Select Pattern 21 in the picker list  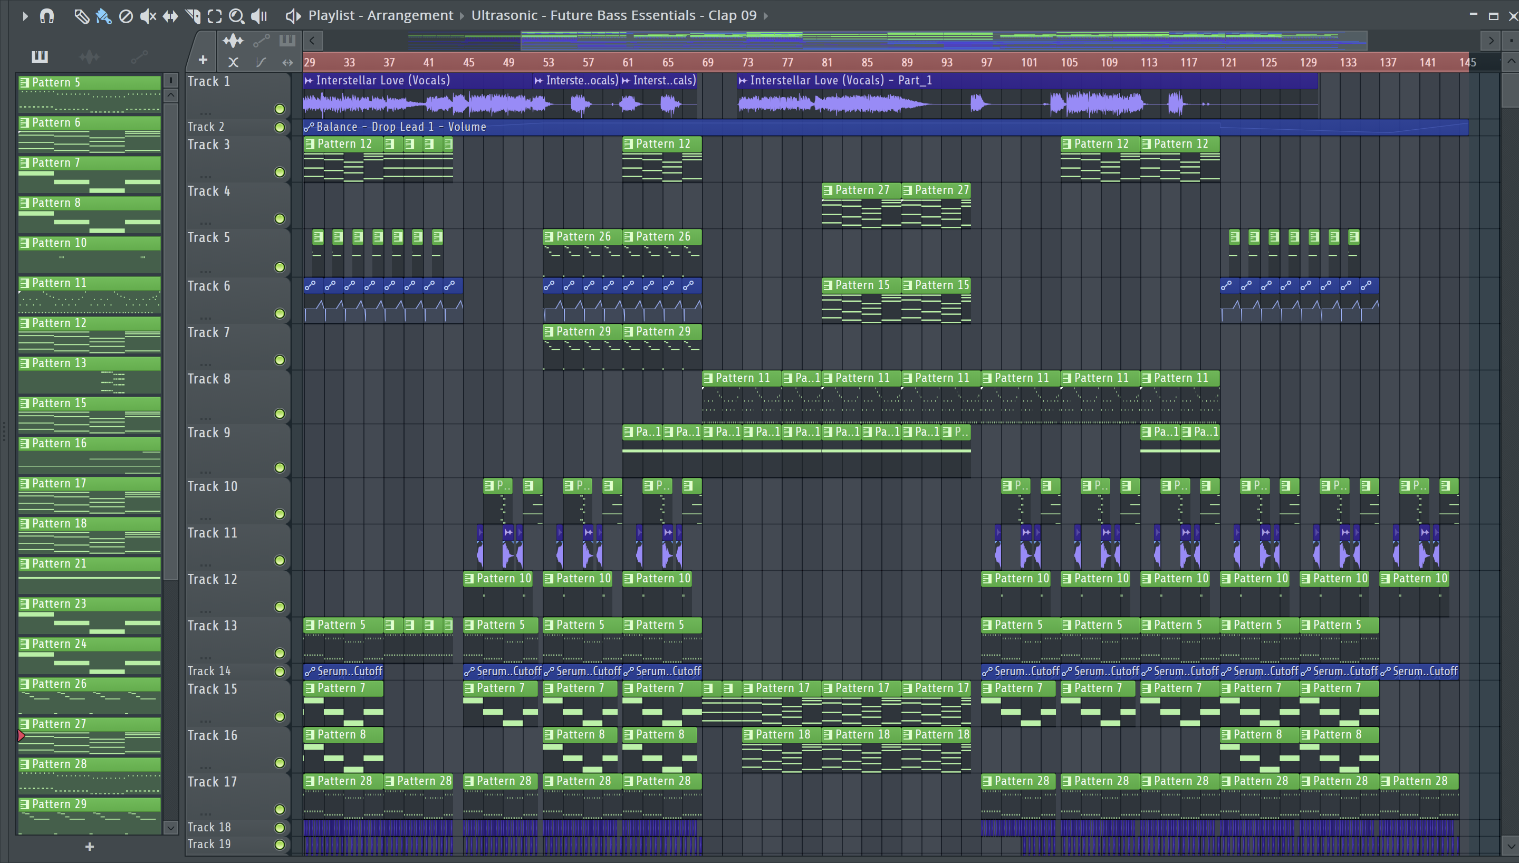coord(90,575)
